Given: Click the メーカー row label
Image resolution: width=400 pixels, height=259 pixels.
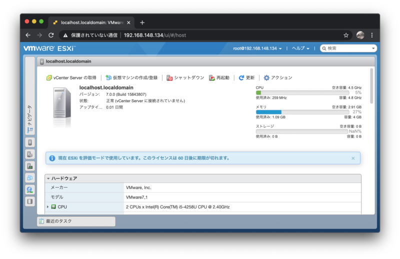Looking at the screenshot, I should pos(59,188).
